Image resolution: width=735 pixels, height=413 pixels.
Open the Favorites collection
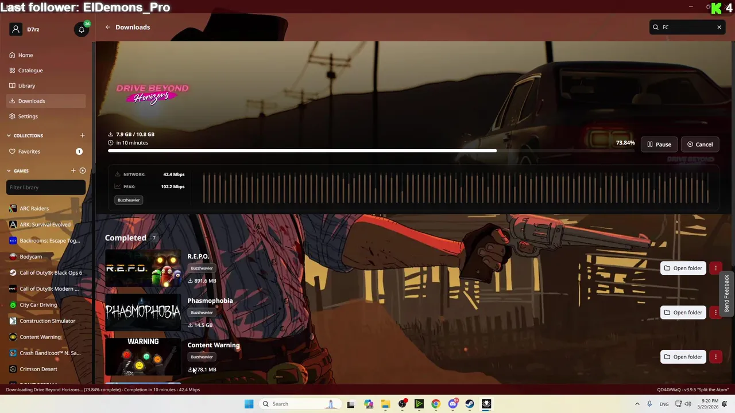46,151
